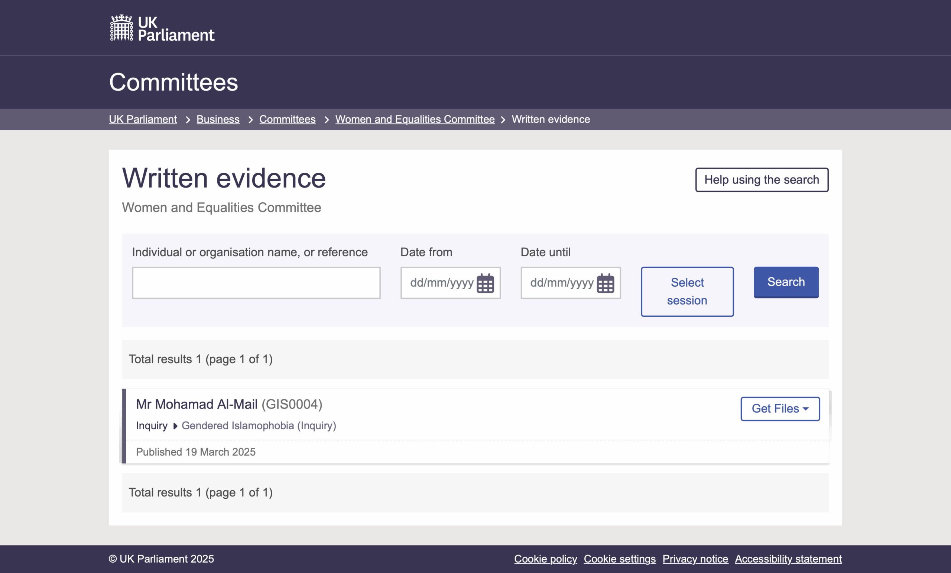This screenshot has width=951, height=573.
Task: Click the top Total results 1 text
Action: click(200, 359)
